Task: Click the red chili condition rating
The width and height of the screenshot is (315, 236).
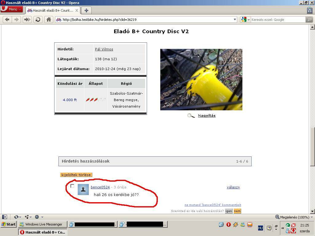Action: pyautogui.click(x=96, y=100)
